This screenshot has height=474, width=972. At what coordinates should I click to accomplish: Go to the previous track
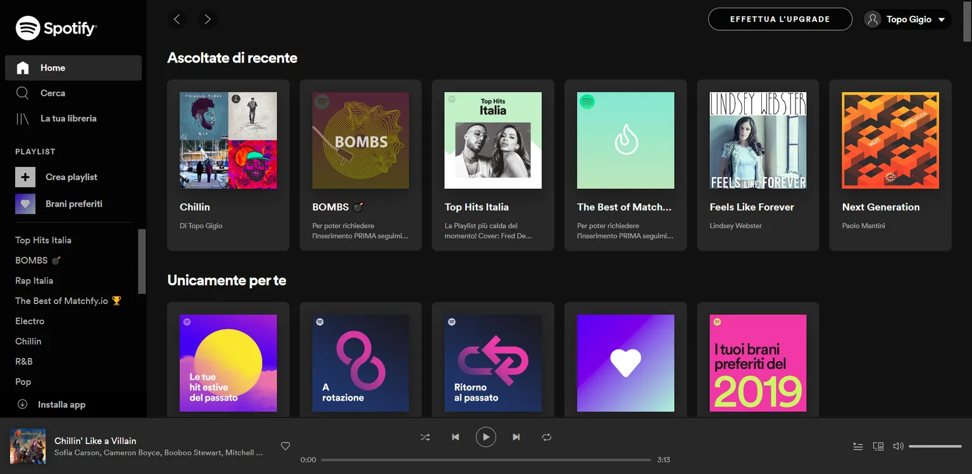point(455,437)
